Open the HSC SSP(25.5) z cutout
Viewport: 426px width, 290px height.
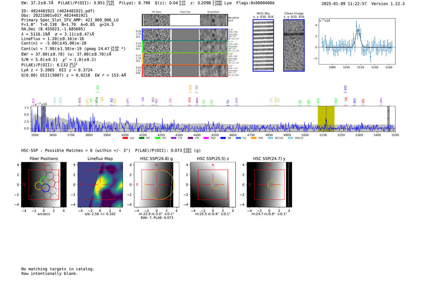(213, 185)
